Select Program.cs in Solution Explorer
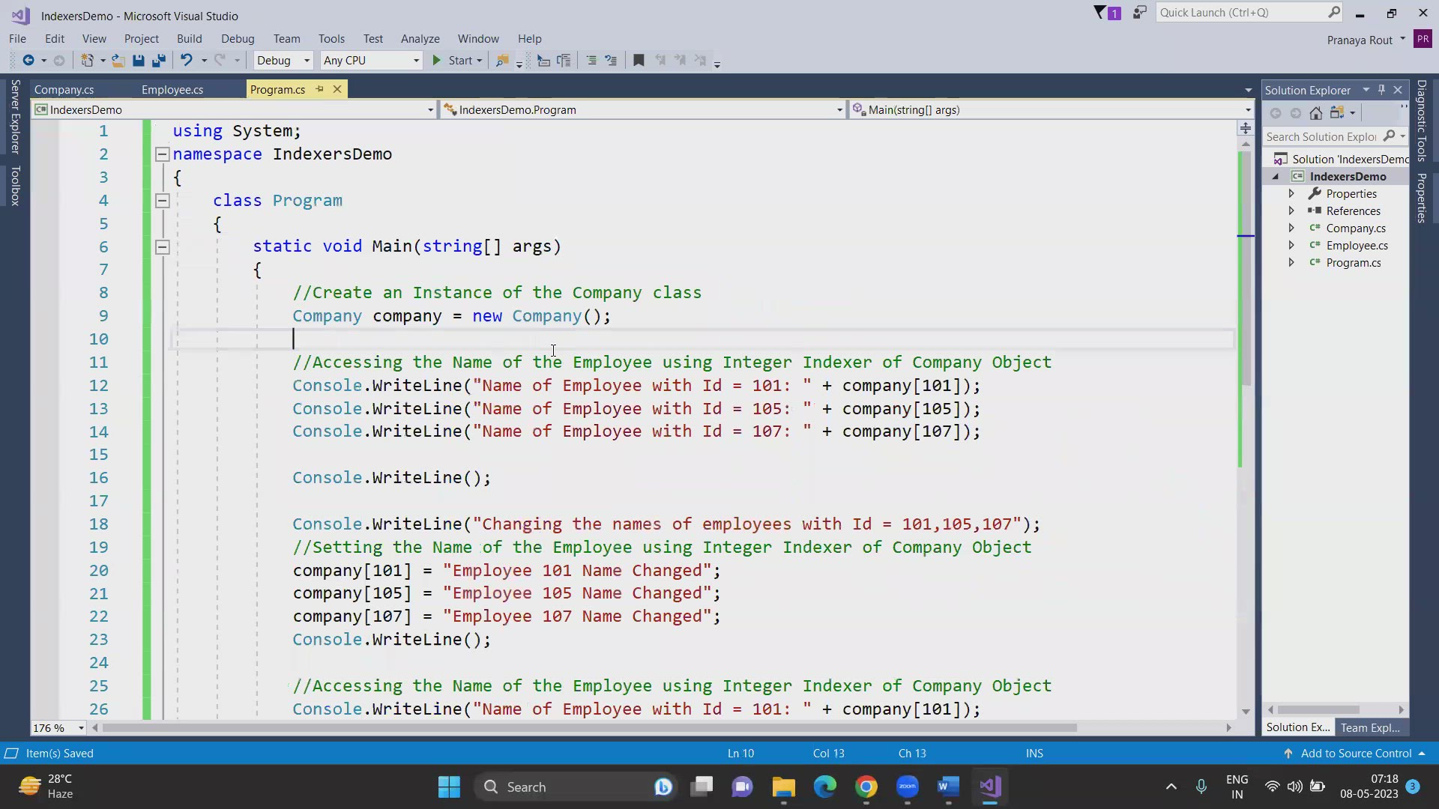1439x809 pixels. [1353, 263]
